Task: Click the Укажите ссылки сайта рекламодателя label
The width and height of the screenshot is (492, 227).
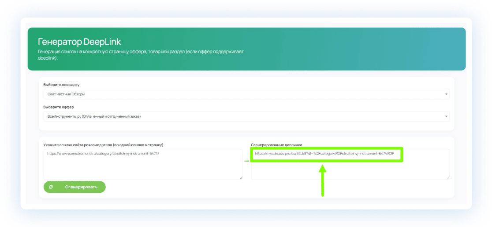Action: point(104,144)
